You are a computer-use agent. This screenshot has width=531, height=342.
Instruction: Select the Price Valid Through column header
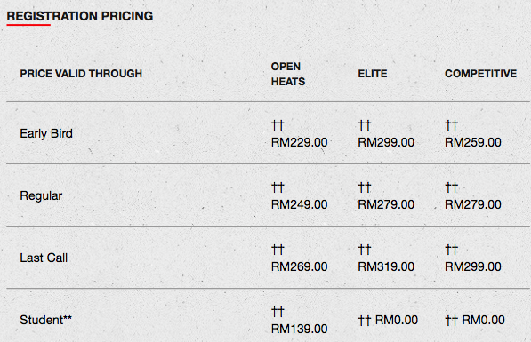[81, 74]
